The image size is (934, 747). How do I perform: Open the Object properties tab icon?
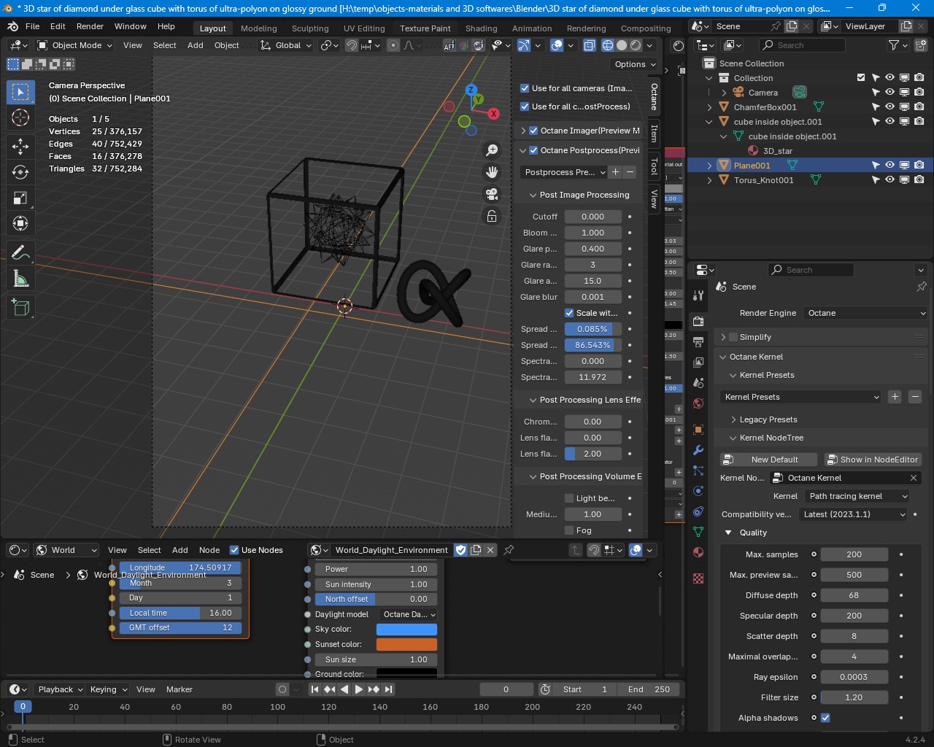pyautogui.click(x=698, y=430)
